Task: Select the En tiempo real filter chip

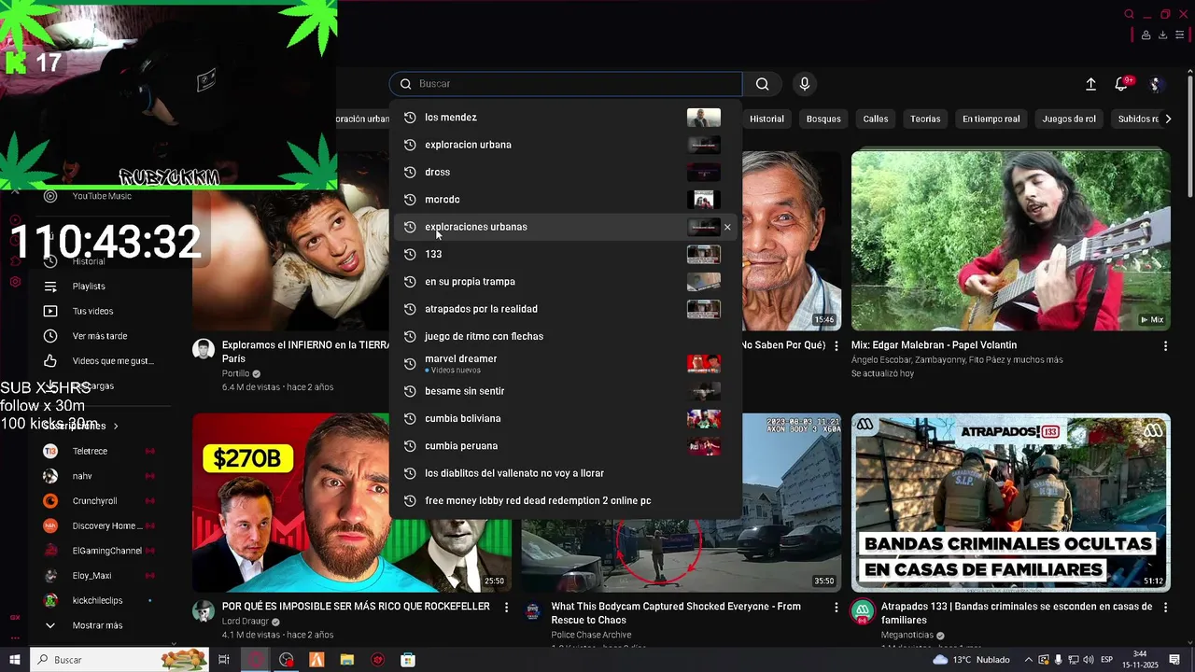Action: (x=991, y=119)
